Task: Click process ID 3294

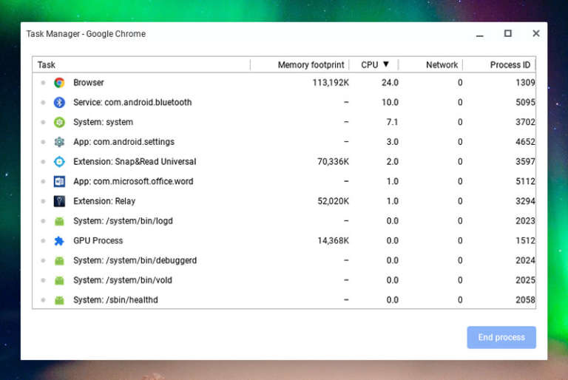Action: 525,201
